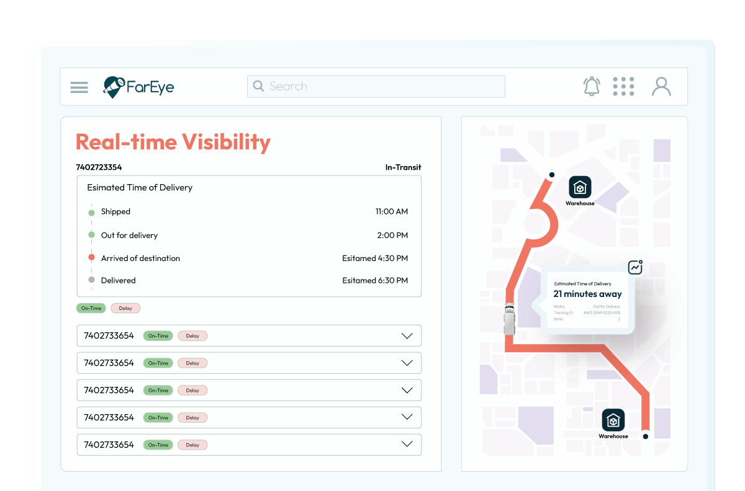Select the Out for delivery step

coord(129,236)
